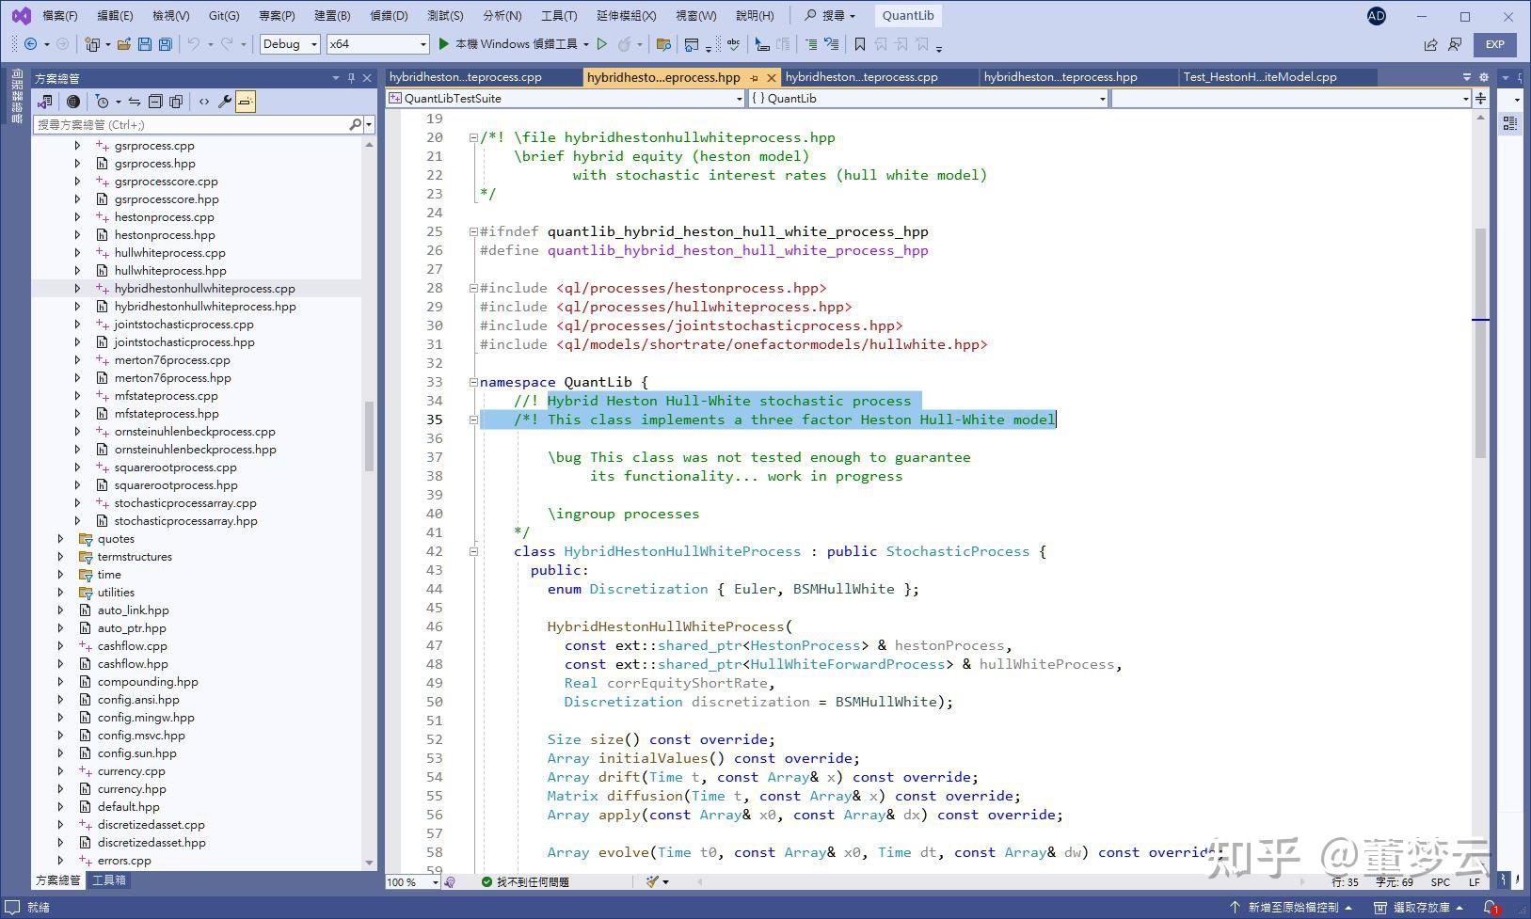This screenshot has height=919, width=1531.
Task: Click the notifications bell in status bar
Action: 1491,908
